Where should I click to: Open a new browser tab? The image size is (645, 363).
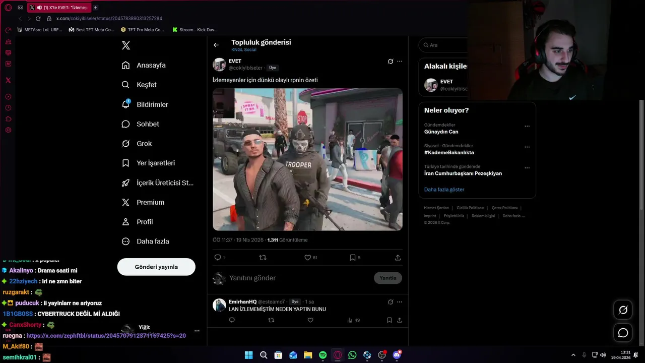95,8
